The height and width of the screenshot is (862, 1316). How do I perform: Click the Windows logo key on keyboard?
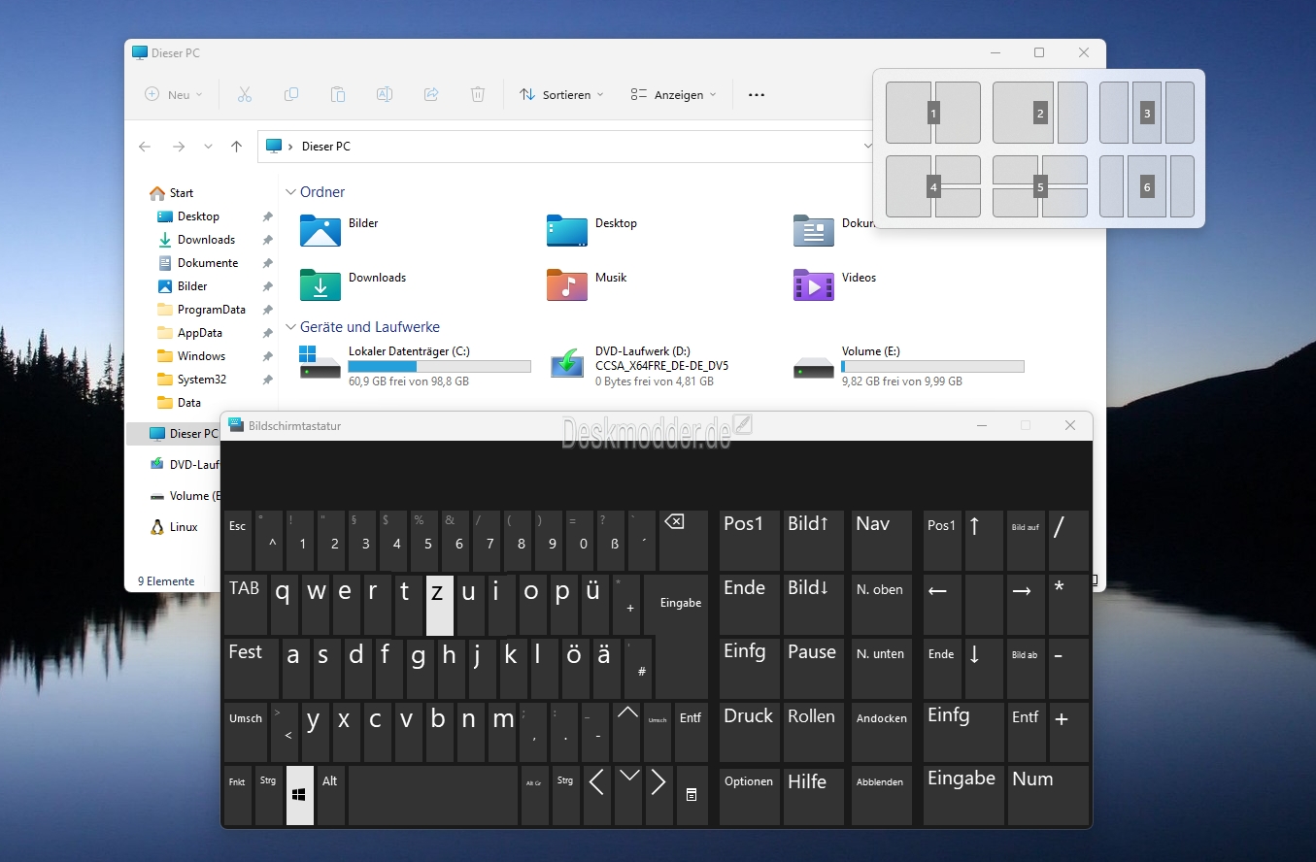click(300, 795)
